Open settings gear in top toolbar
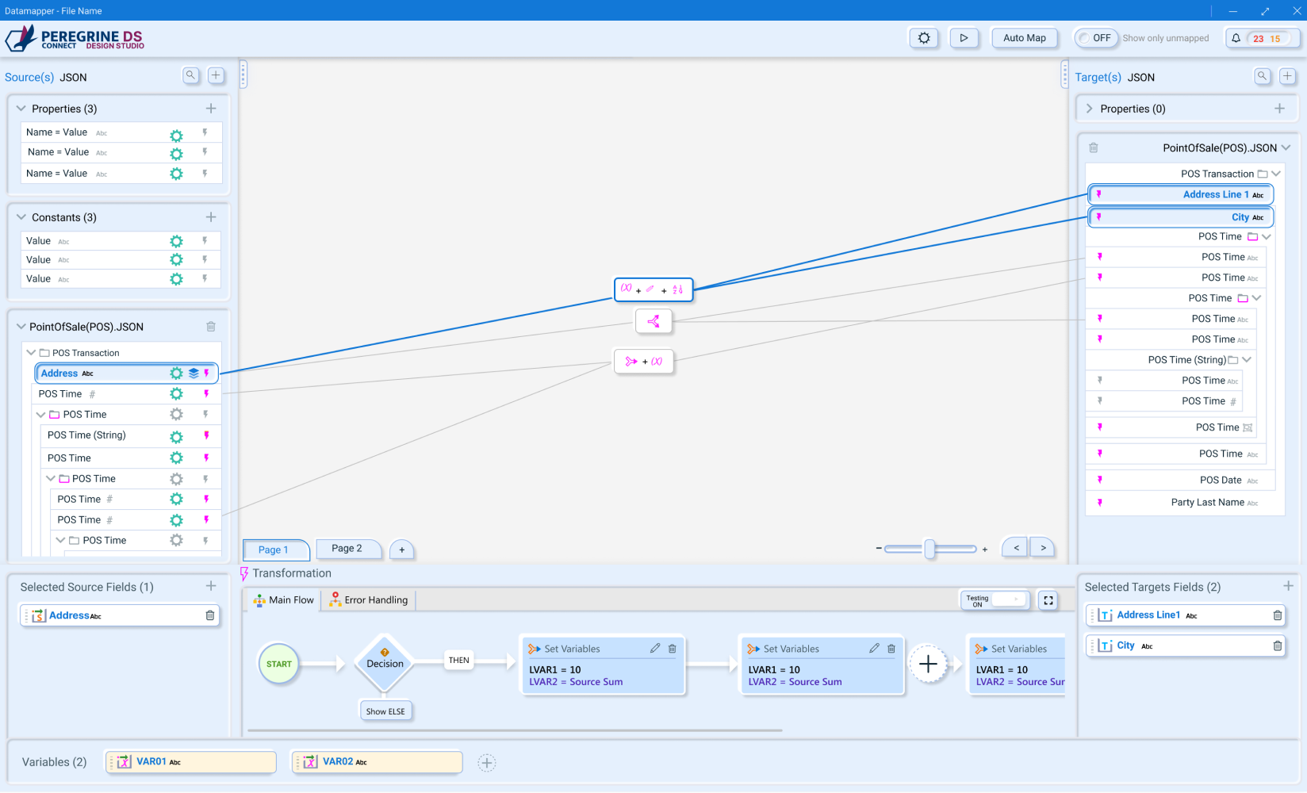Image resolution: width=1307 pixels, height=793 pixels. (x=924, y=38)
